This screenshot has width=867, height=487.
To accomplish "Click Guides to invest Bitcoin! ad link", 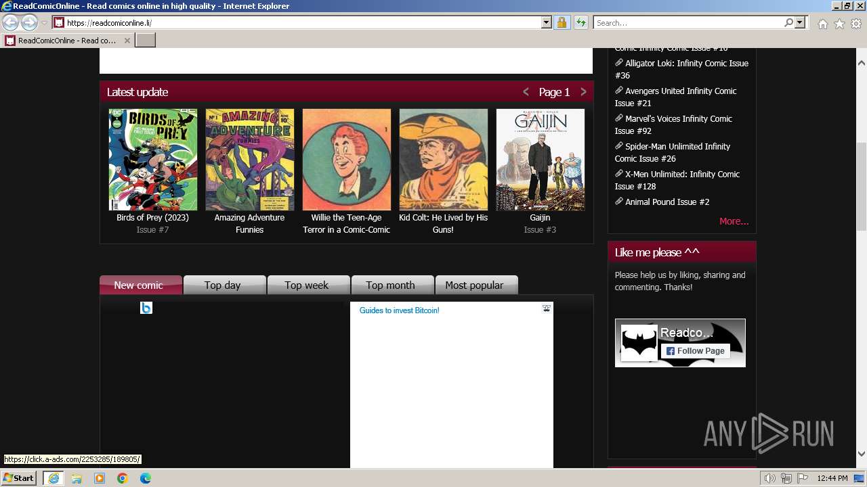I will pyautogui.click(x=399, y=310).
